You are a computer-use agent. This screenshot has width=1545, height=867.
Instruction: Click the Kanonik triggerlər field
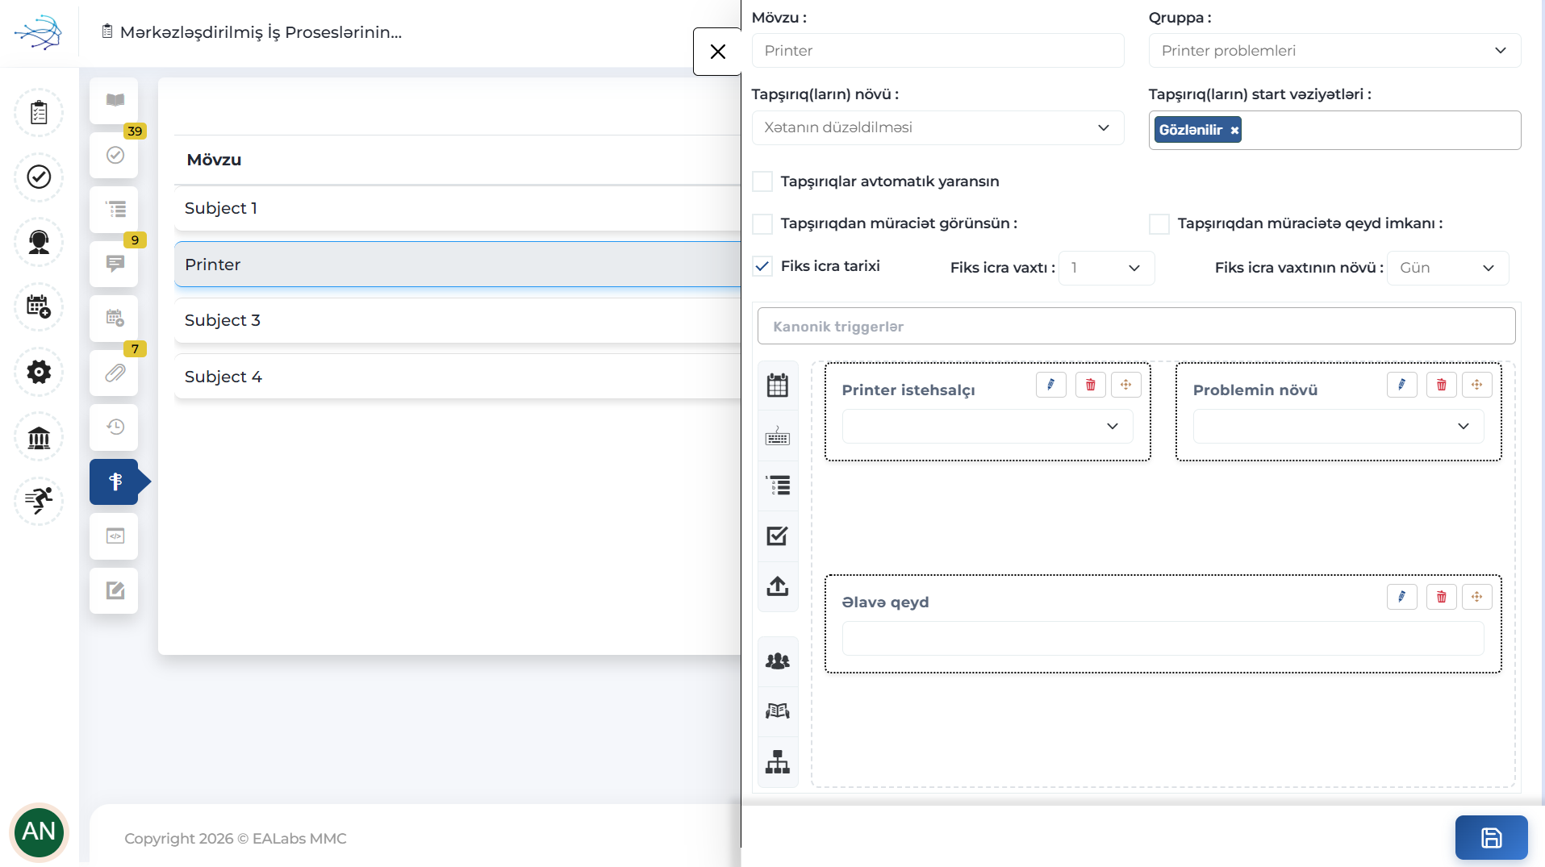pyautogui.click(x=1136, y=327)
